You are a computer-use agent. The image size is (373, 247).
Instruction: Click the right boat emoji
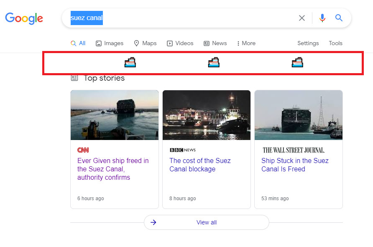pos(297,63)
